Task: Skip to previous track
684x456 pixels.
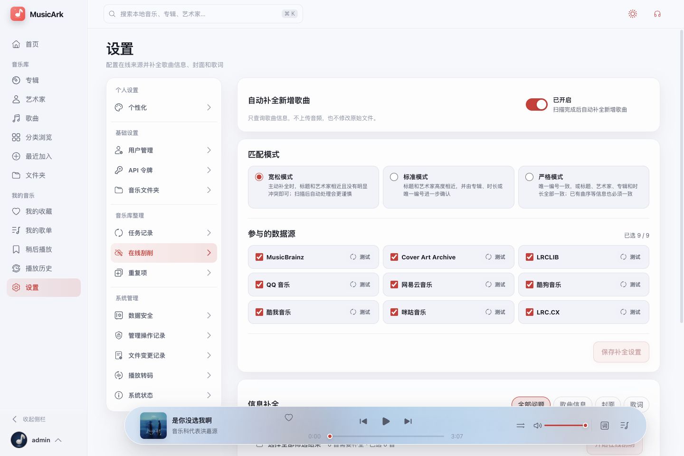Action: pyautogui.click(x=363, y=421)
